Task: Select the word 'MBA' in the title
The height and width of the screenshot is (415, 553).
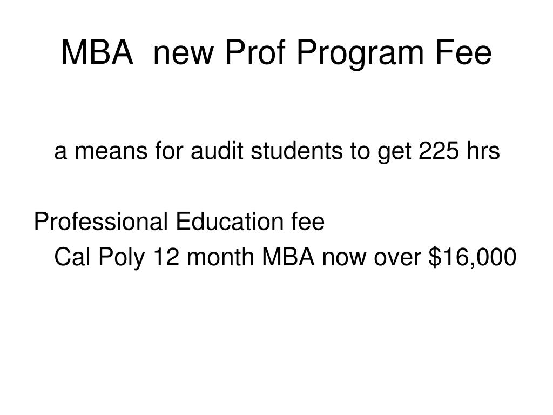Action: pyautogui.click(x=97, y=52)
